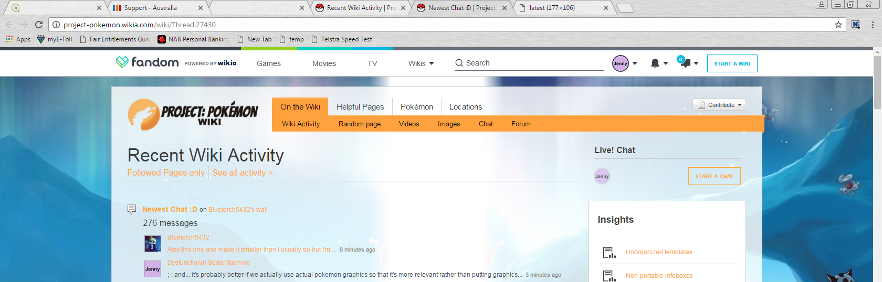Click the Unorganized templates insight icon
This screenshot has width=882, height=282.
609,253
